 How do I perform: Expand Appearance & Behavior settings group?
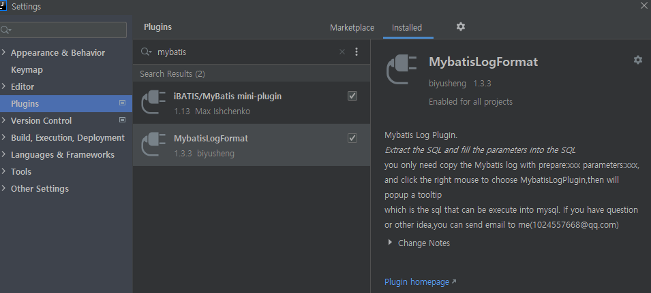[x=3, y=52]
